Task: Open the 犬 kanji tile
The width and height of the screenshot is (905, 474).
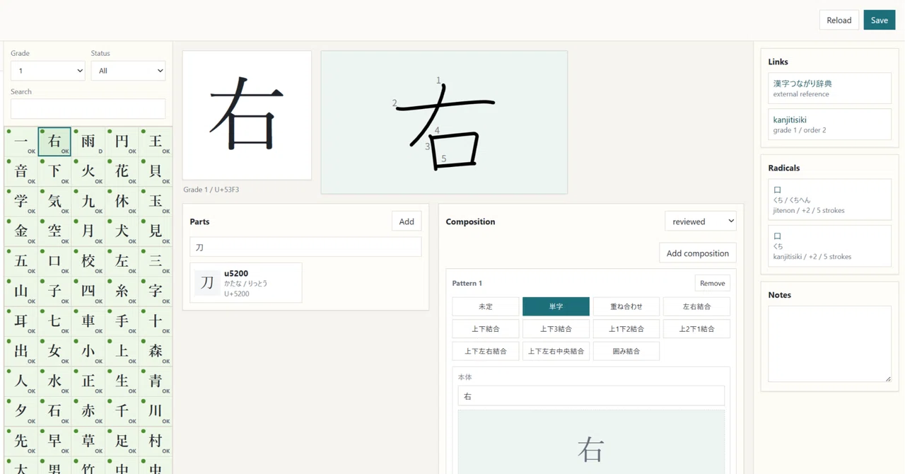Action: (x=122, y=231)
